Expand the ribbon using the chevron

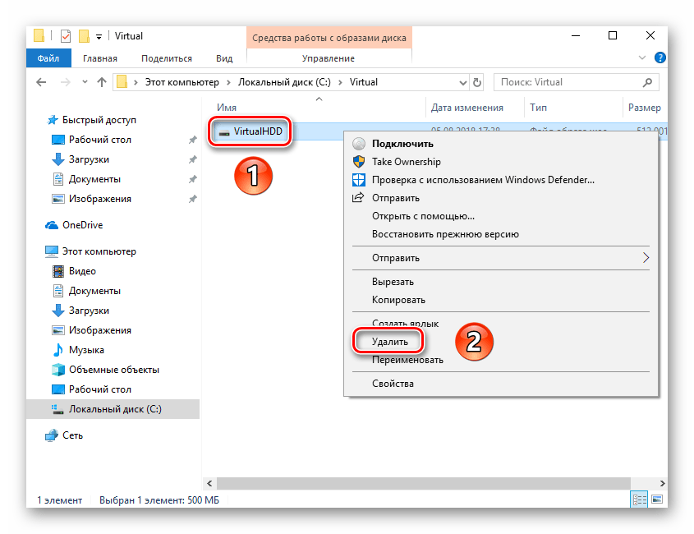(642, 58)
